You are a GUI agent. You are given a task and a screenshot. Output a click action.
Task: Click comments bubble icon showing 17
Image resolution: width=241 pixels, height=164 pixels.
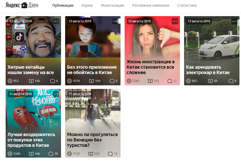(x=170, y=81)
